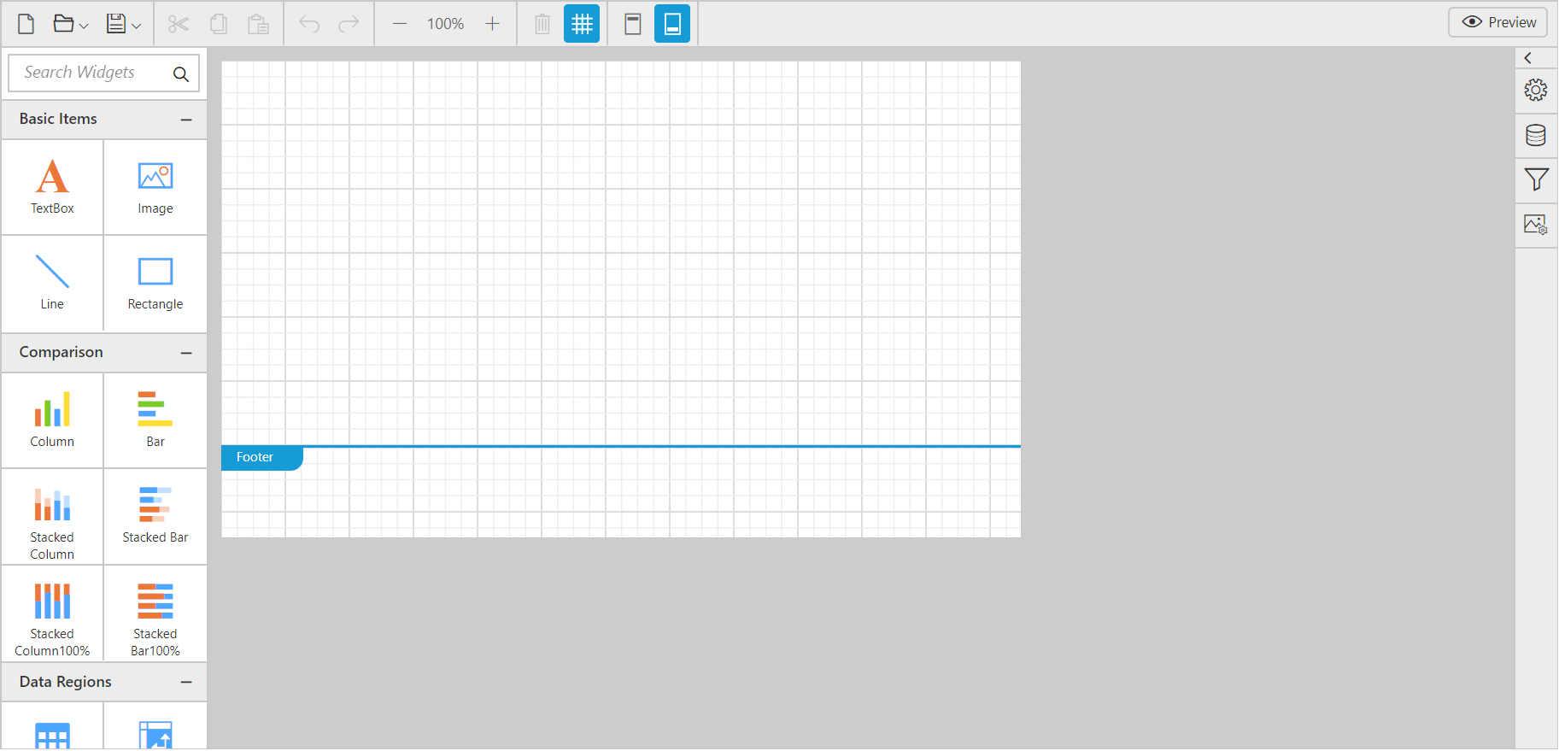Click the zoom in plus button
Image resolution: width=1559 pixels, height=751 pixels.
pos(492,24)
